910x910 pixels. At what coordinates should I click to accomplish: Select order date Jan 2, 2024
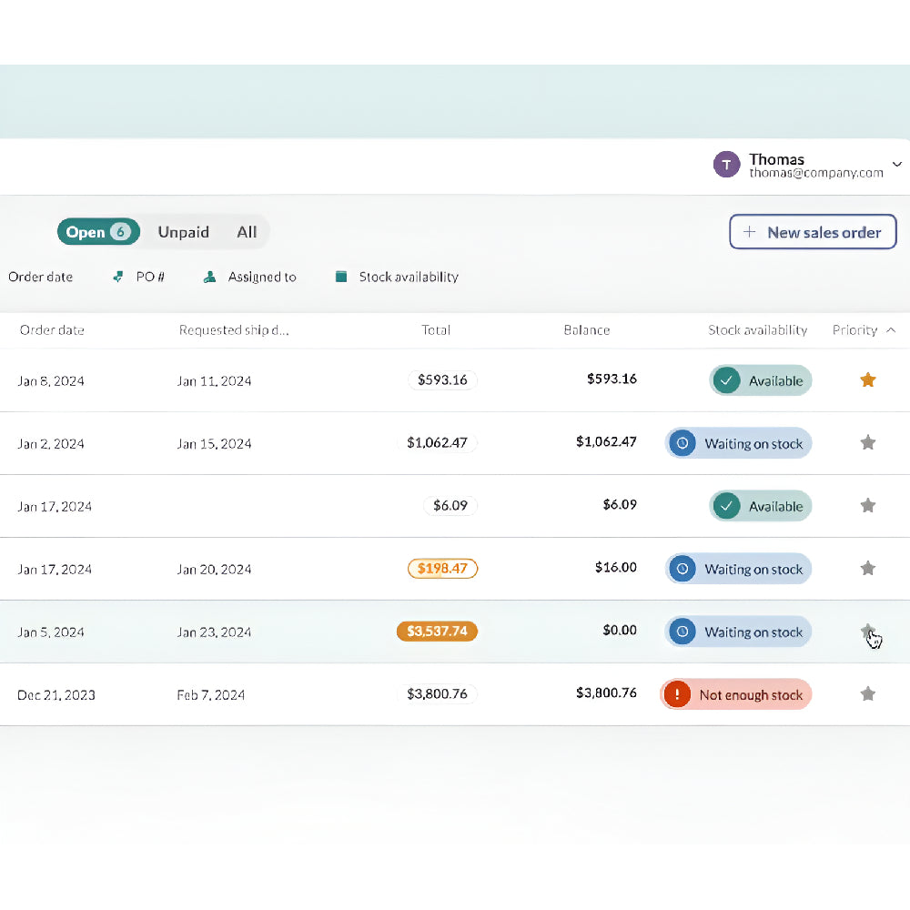(51, 443)
